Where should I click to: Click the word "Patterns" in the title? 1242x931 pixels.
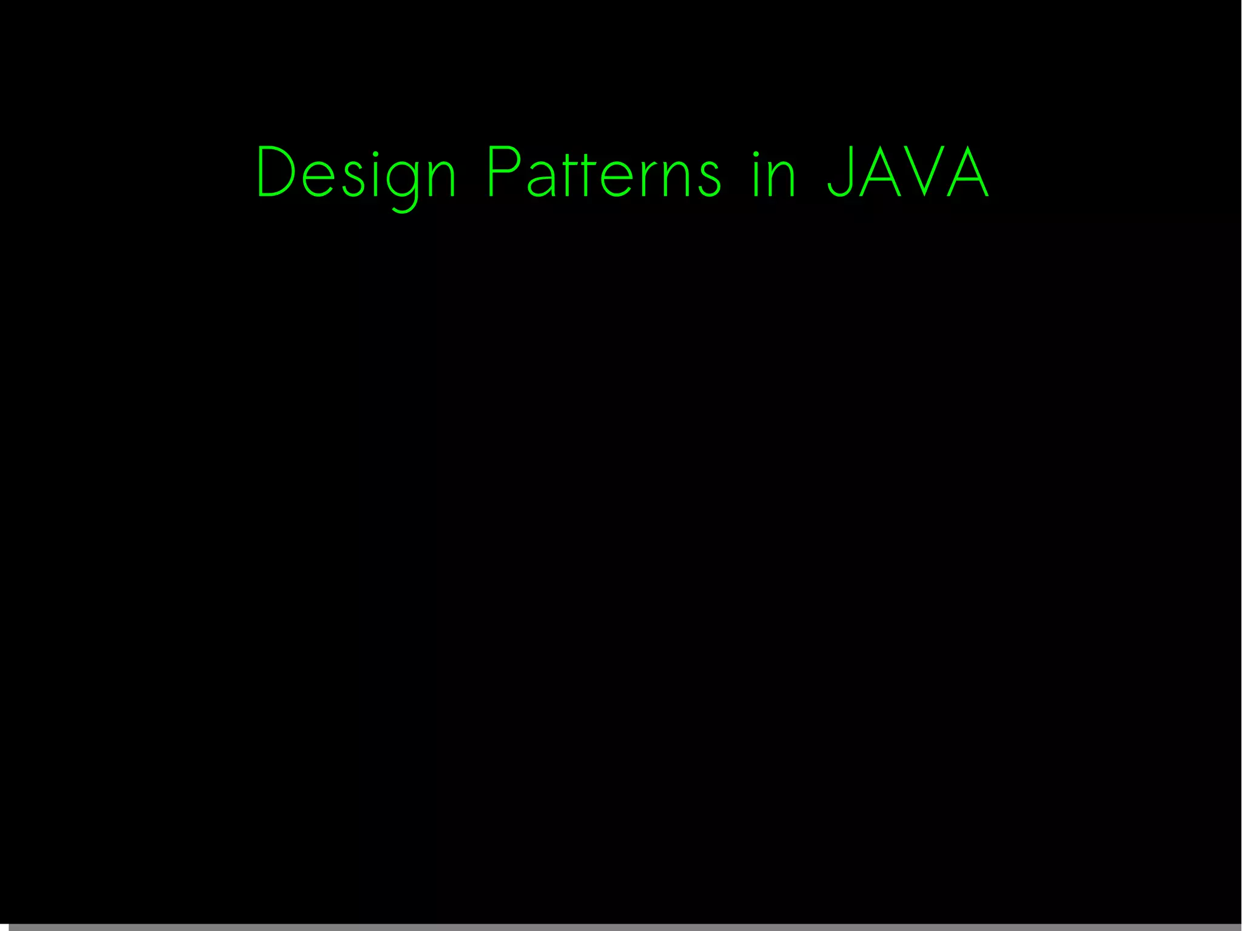(x=604, y=173)
